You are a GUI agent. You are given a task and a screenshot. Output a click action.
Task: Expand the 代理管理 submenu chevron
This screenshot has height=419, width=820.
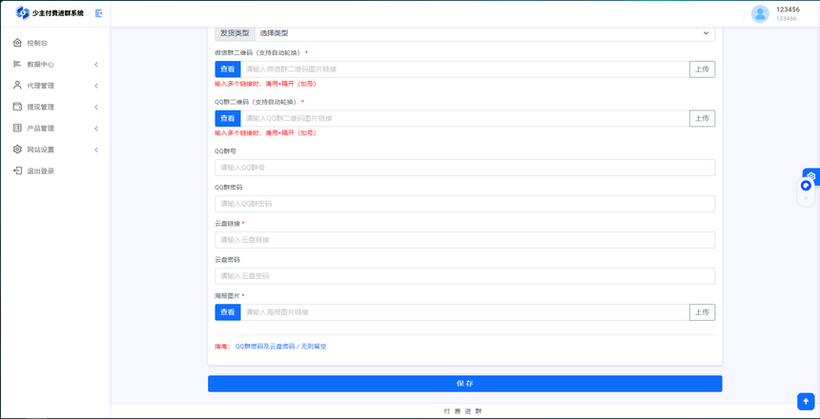tap(96, 86)
